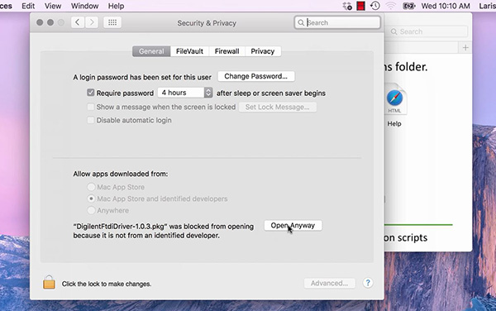
Task: Show all preferences grid icon
Action: 112,22
